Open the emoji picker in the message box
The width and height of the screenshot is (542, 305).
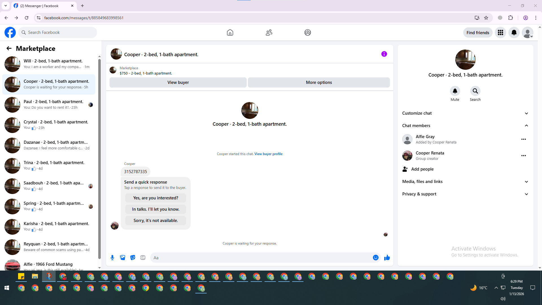(375, 258)
